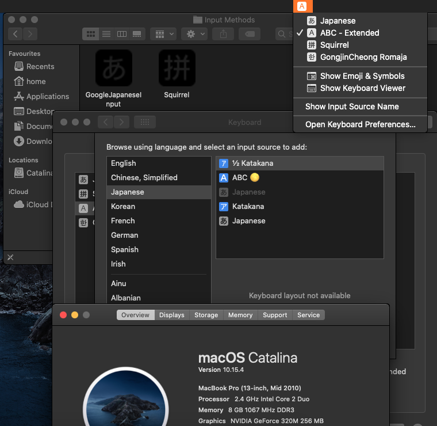Click the input source menu bar icon
The width and height of the screenshot is (437, 426).
[302, 6]
